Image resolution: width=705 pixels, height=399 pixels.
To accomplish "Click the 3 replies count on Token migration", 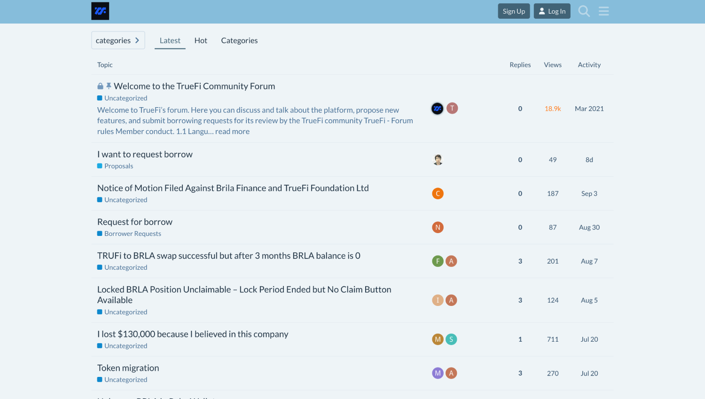I will pyautogui.click(x=520, y=373).
